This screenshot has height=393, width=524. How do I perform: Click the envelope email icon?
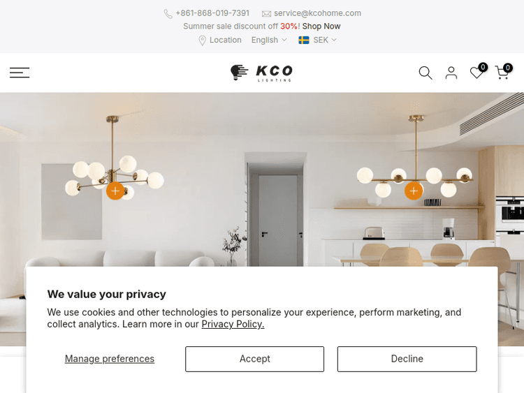click(266, 14)
